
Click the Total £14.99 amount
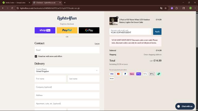click(x=157, y=60)
